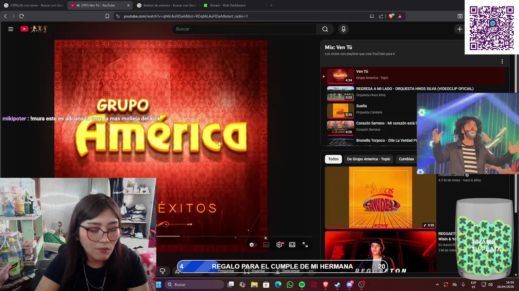
Task: Open the Reggaeton recommended video thumbnail
Action: (380, 252)
